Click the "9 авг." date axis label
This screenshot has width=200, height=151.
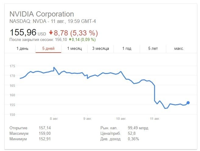tap(87, 117)
